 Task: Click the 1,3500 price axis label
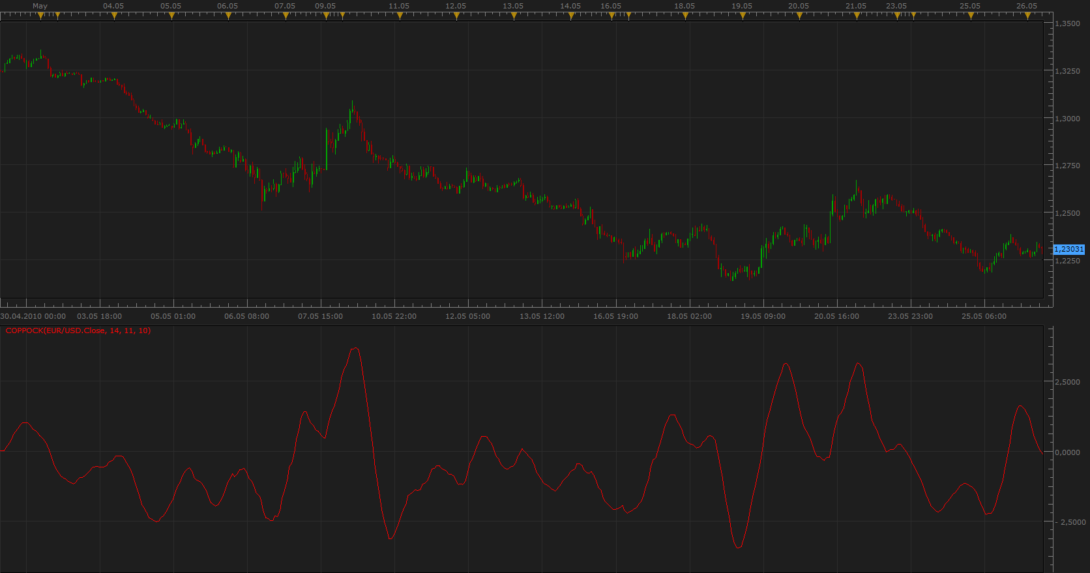tap(1068, 23)
